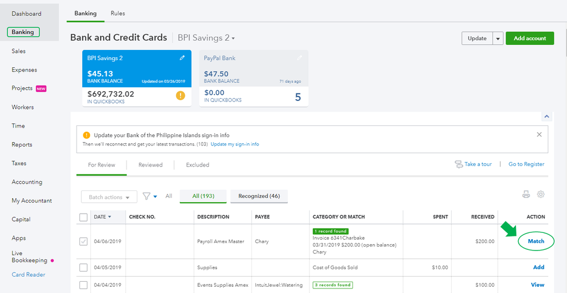Open Live Bookkeeping in the sidebar

click(30, 257)
